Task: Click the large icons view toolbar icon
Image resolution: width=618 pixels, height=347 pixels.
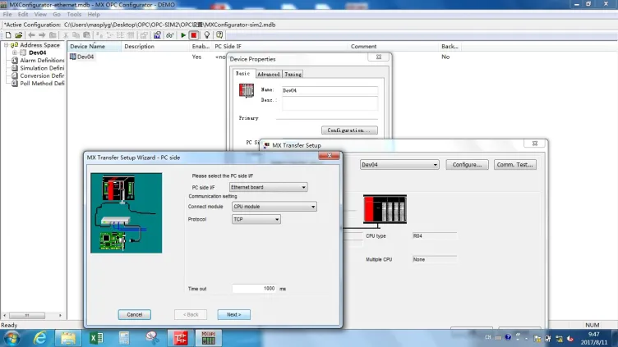Action: pyautogui.click(x=99, y=35)
